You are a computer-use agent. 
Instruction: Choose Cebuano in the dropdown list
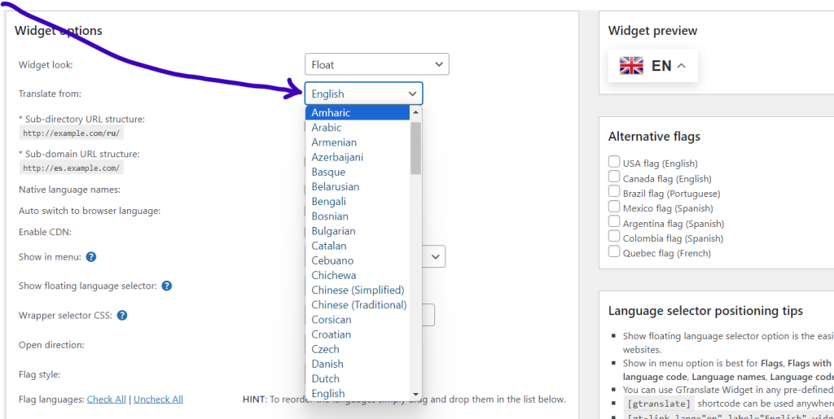[x=358, y=260]
